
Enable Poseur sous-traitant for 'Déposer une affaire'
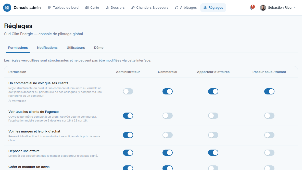269,153
